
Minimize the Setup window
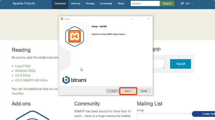tap(131, 19)
